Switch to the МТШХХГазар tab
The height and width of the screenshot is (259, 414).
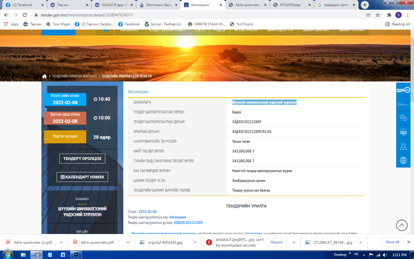pyautogui.click(x=290, y=5)
